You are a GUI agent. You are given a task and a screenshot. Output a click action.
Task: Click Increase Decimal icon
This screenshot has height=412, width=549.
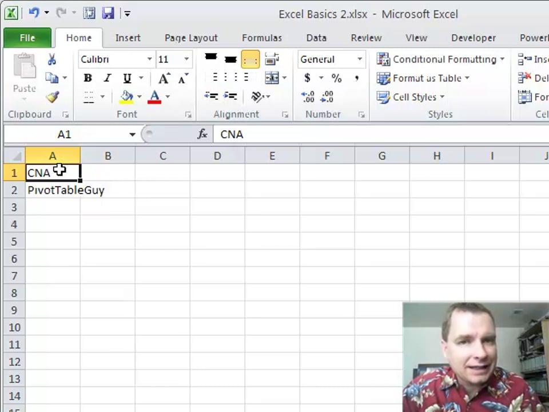pos(308,97)
